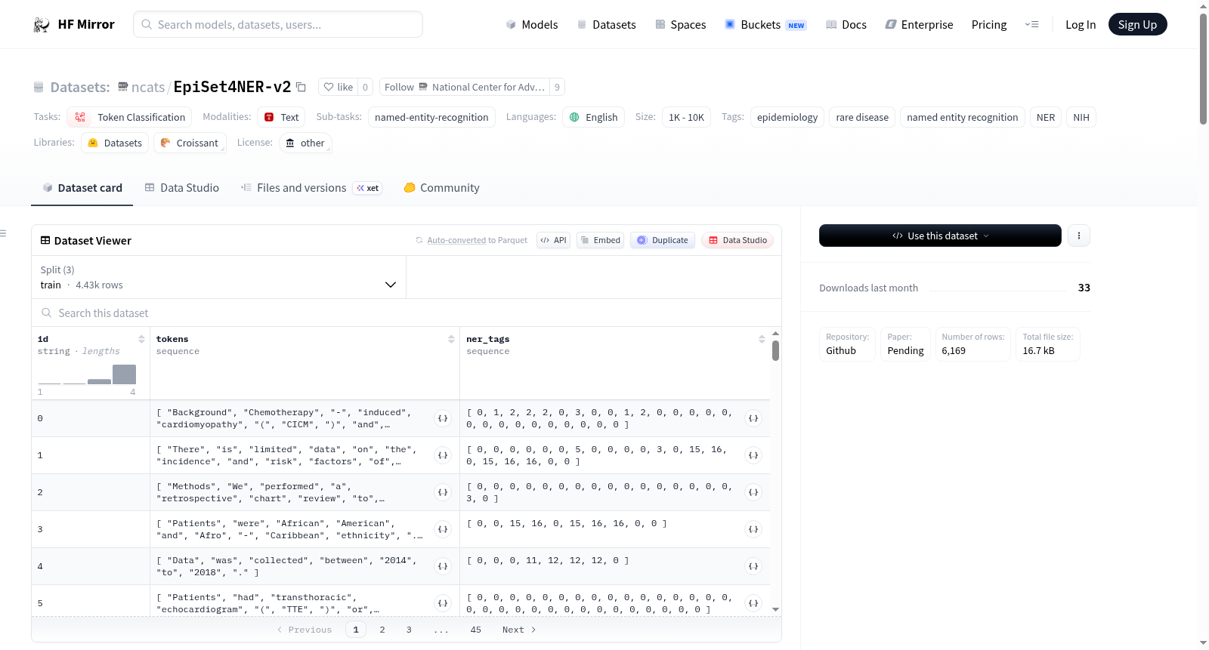Select the Croissant library tag
This screenshot has height=650, width=1209.
[x=190, y=143]
